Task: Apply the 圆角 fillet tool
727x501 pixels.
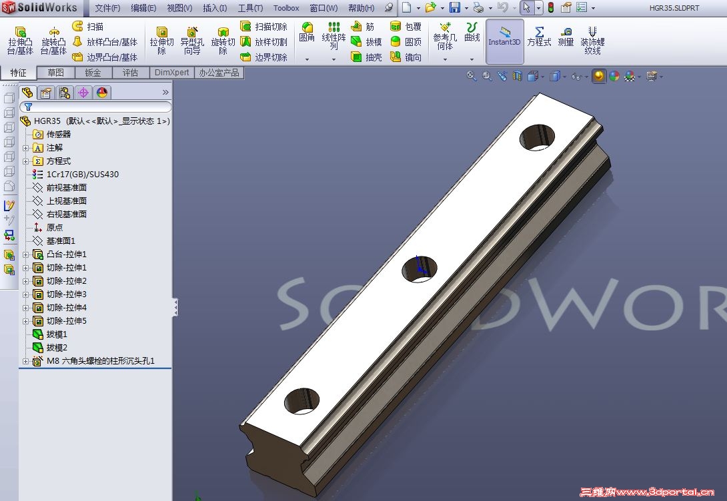Action: (x=306, y=33)
